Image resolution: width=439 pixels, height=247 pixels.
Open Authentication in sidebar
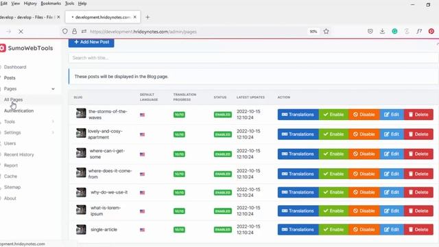tap(19, 110)
